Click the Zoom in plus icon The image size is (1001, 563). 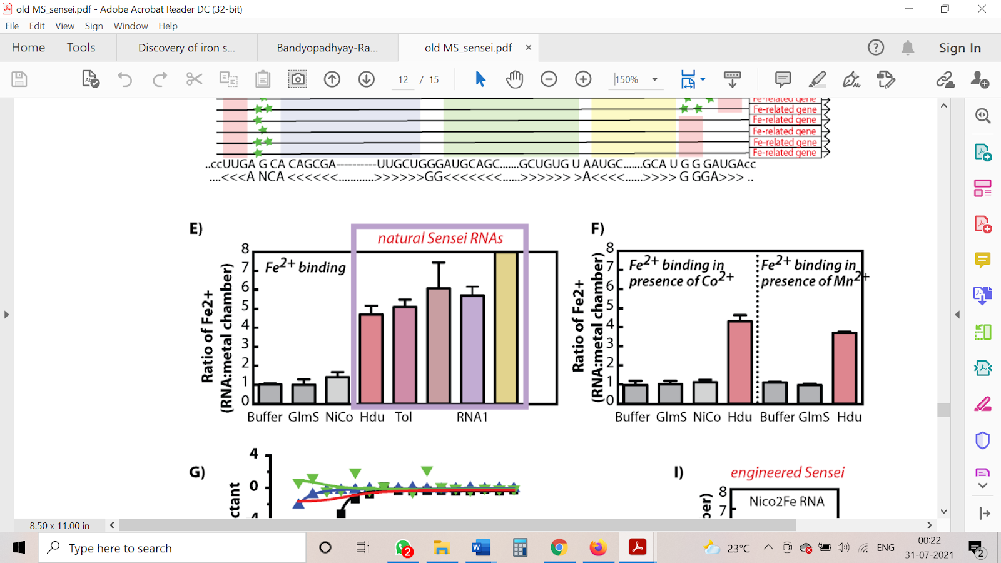(x=583, y=79)
